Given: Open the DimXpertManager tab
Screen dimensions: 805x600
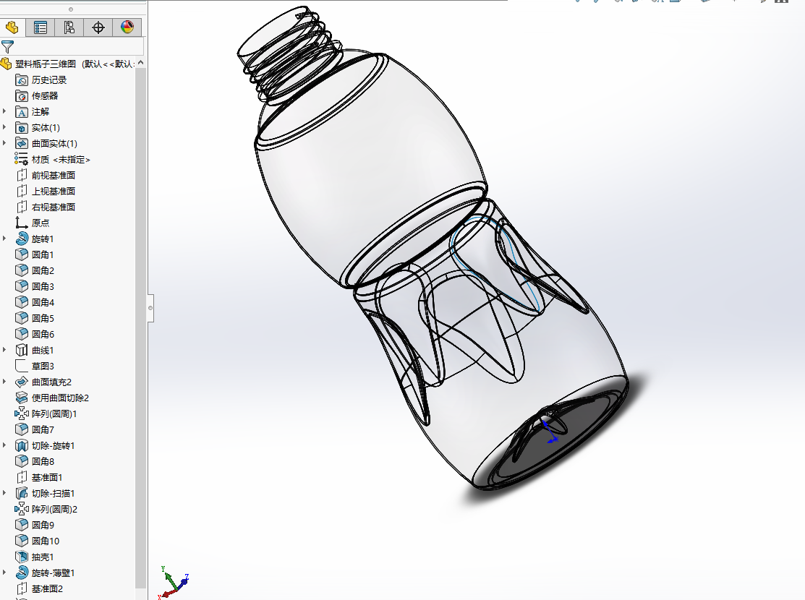Looking at the screenshot, I should (98, 27).
